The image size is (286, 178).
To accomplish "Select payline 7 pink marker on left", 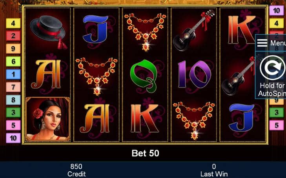I will point(13,87).
